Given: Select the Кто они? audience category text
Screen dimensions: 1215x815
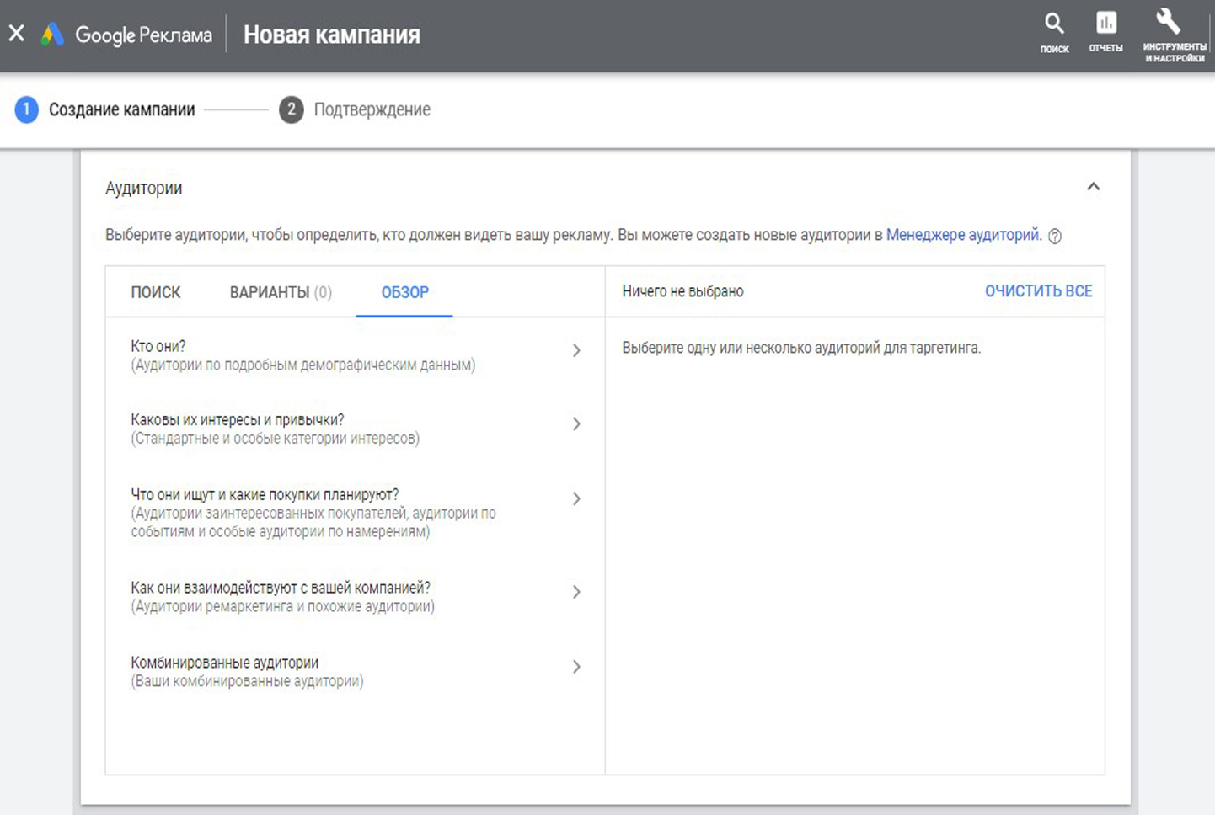Looking at the screenshot, I should [158, 346].
